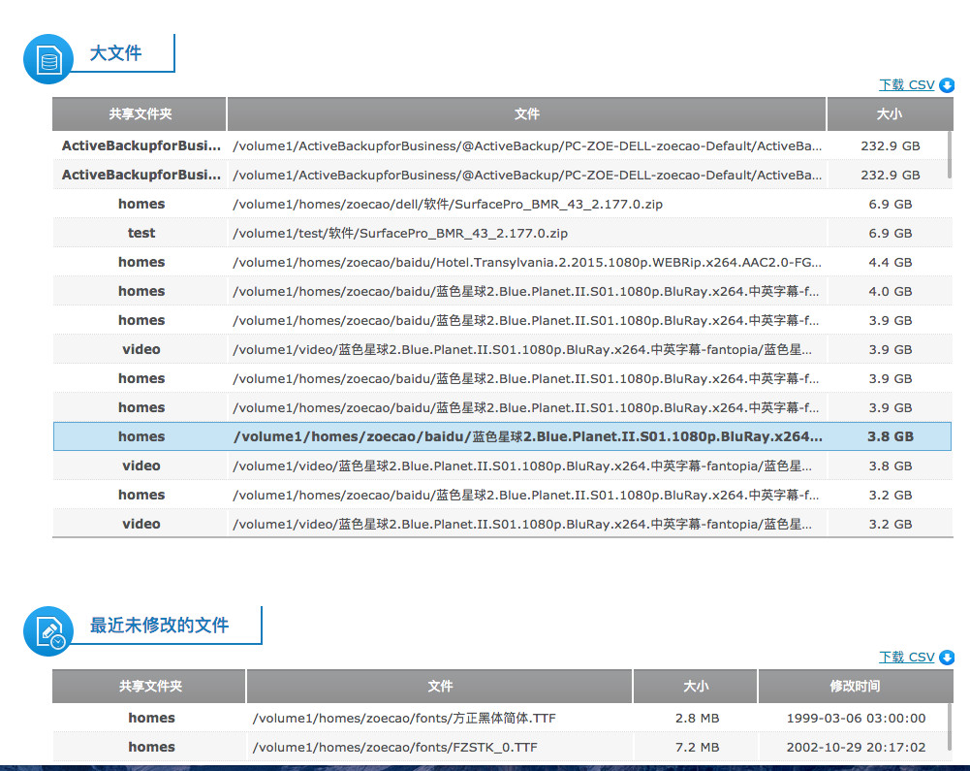Select the Hotel.Transylvania.2 file row
Viewport: 970px width, 771px height.
coord(502,262)
